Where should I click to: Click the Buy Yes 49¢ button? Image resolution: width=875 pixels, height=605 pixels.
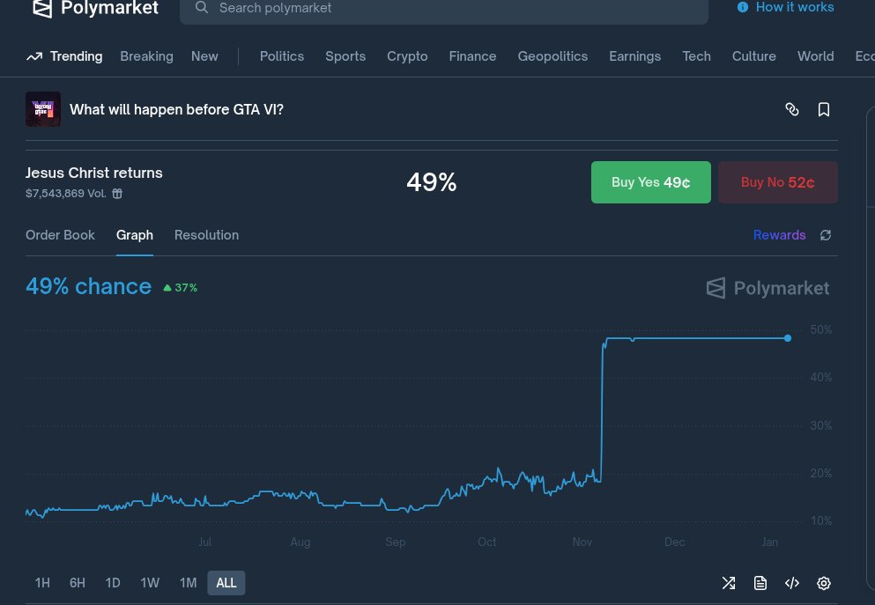650,182
